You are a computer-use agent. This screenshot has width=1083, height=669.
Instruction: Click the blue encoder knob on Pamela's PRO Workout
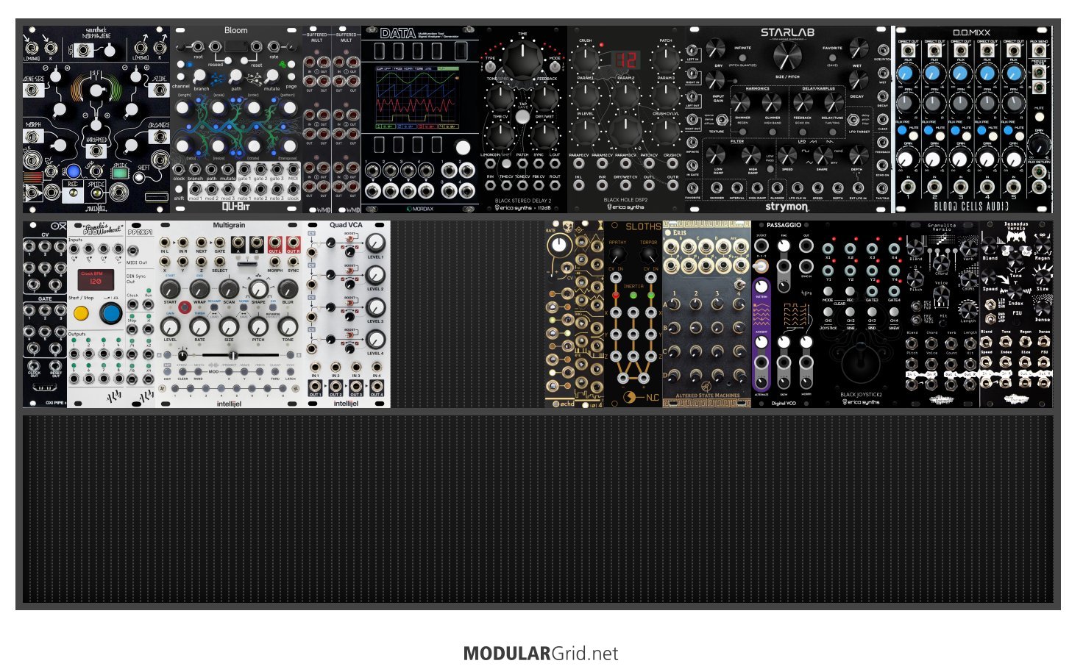point(111,314)
